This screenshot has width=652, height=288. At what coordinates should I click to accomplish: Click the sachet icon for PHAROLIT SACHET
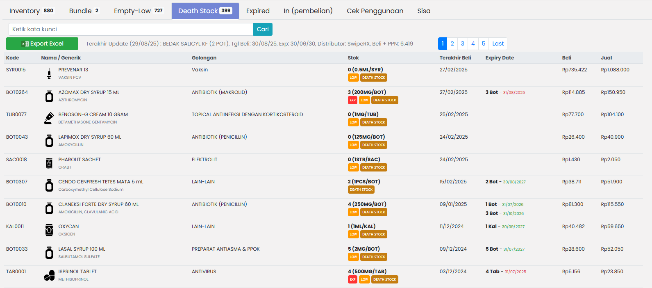[49, 163]
